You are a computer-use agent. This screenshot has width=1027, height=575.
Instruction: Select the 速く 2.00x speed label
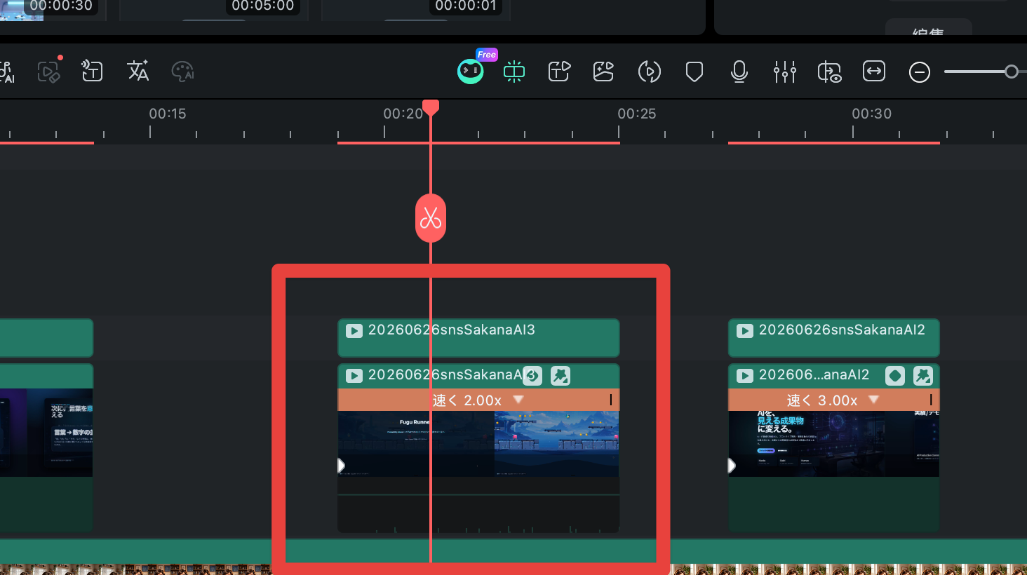[467, 400]
